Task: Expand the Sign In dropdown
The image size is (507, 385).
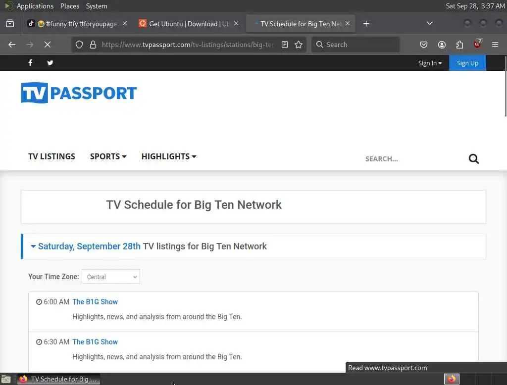Action: pos(430,63)
